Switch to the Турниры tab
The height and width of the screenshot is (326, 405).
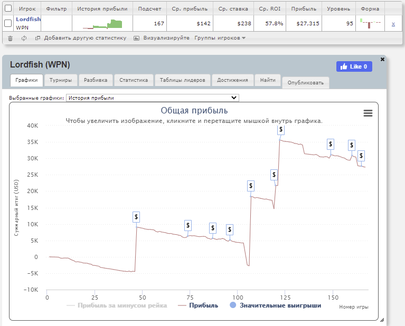(x=61, y=80)
